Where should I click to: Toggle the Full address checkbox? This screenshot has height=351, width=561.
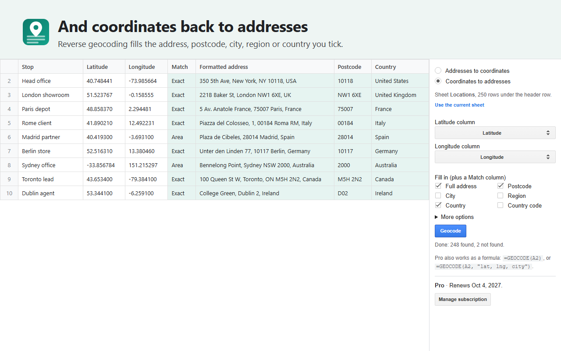[438, 186]
